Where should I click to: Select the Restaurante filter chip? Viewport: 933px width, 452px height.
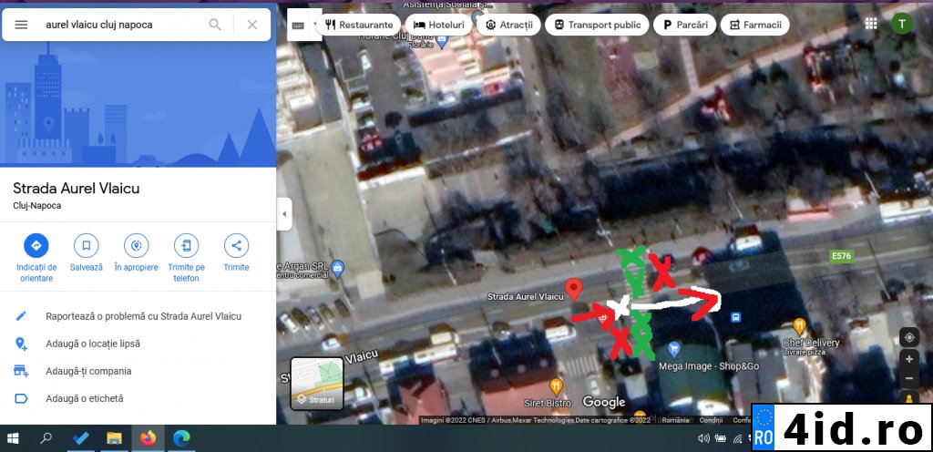359,25
